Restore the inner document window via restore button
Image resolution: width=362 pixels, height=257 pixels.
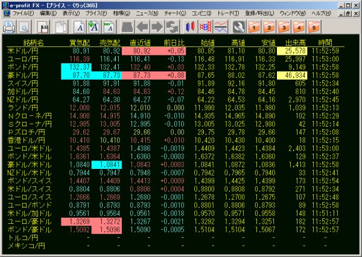pyautogui.click(x=349, y=14)
